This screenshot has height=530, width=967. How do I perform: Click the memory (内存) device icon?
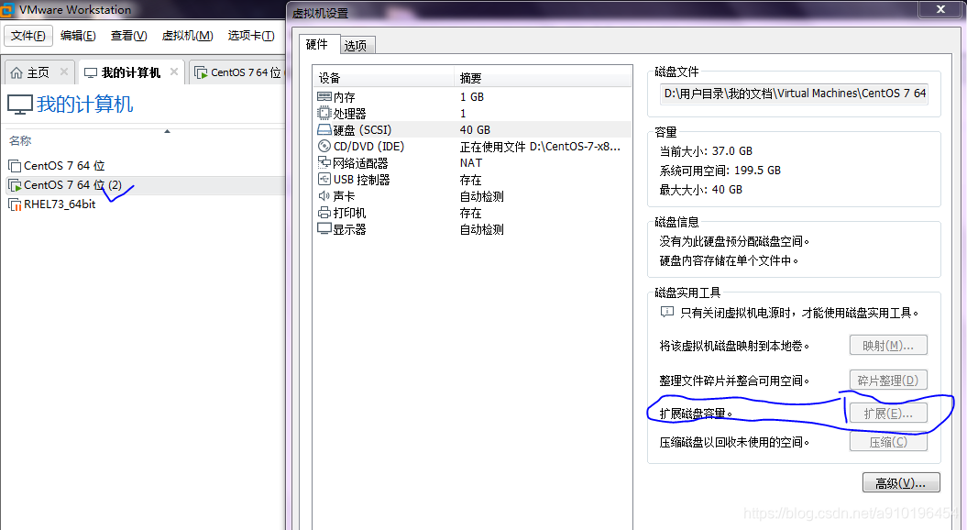click(x=324, y=97)
